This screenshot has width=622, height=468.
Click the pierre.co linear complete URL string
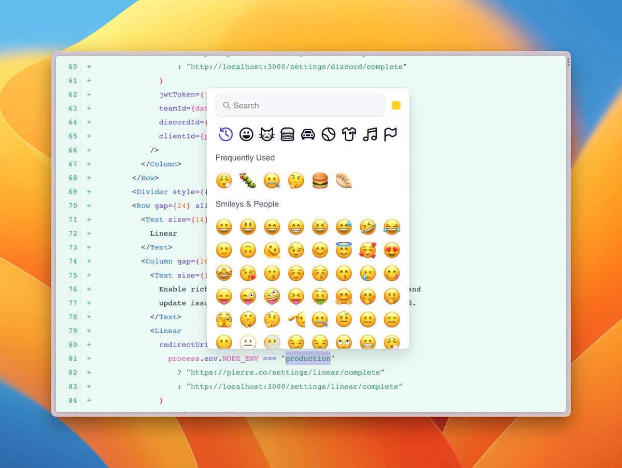[285, 373]
